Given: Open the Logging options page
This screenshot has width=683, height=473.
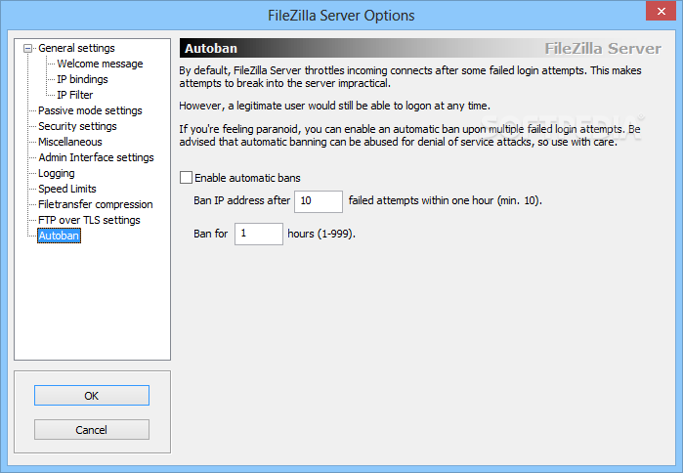Looking at the screenshot, I should point(57,173).
